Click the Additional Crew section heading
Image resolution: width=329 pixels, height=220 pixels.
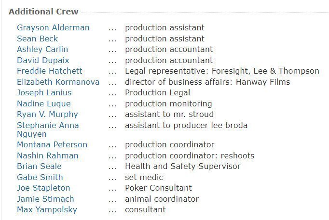(x=43, y=12)
